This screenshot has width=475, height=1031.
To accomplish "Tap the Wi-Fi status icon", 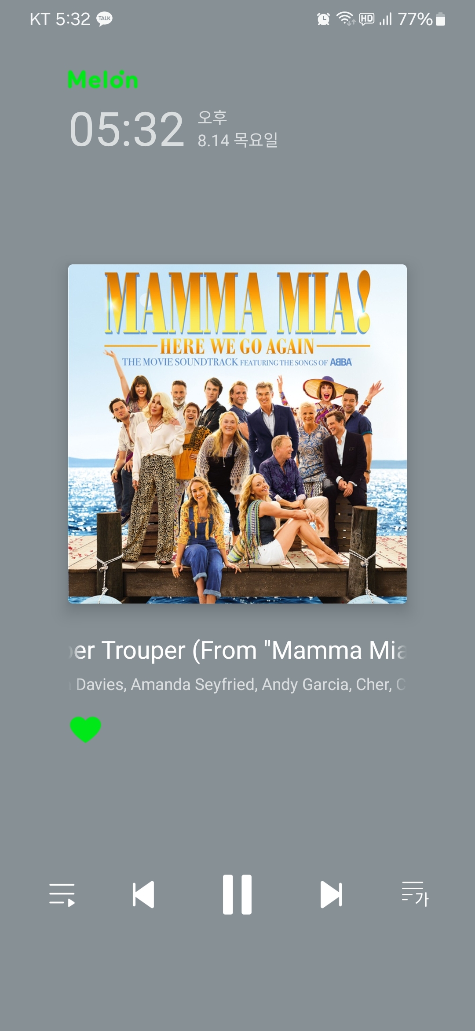I will click(x=346, y=19).
